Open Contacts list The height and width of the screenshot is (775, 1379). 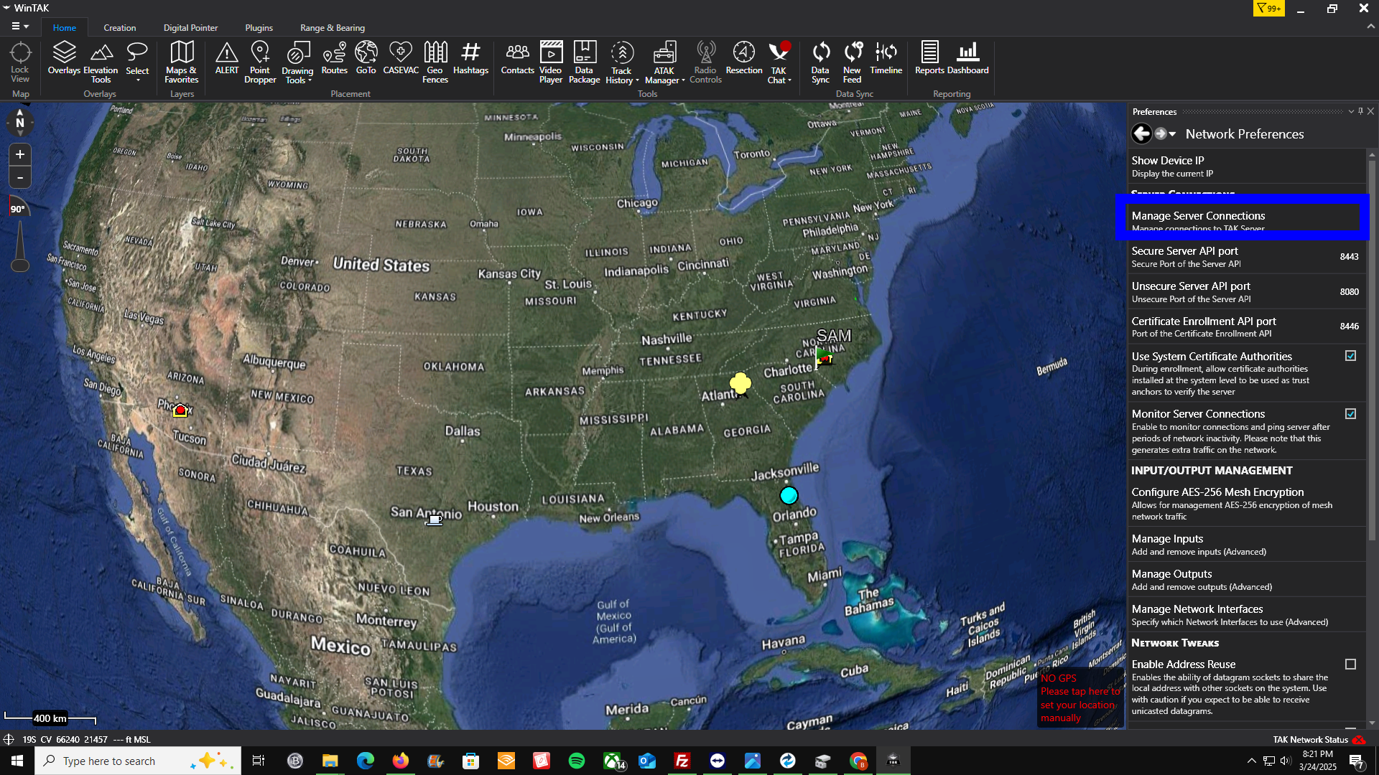point(518,59)
